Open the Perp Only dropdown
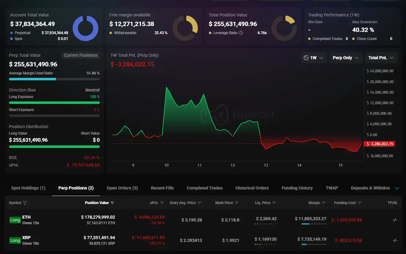Image resolution: width=406 pixels, height=254 pixels. pos(346,58)
